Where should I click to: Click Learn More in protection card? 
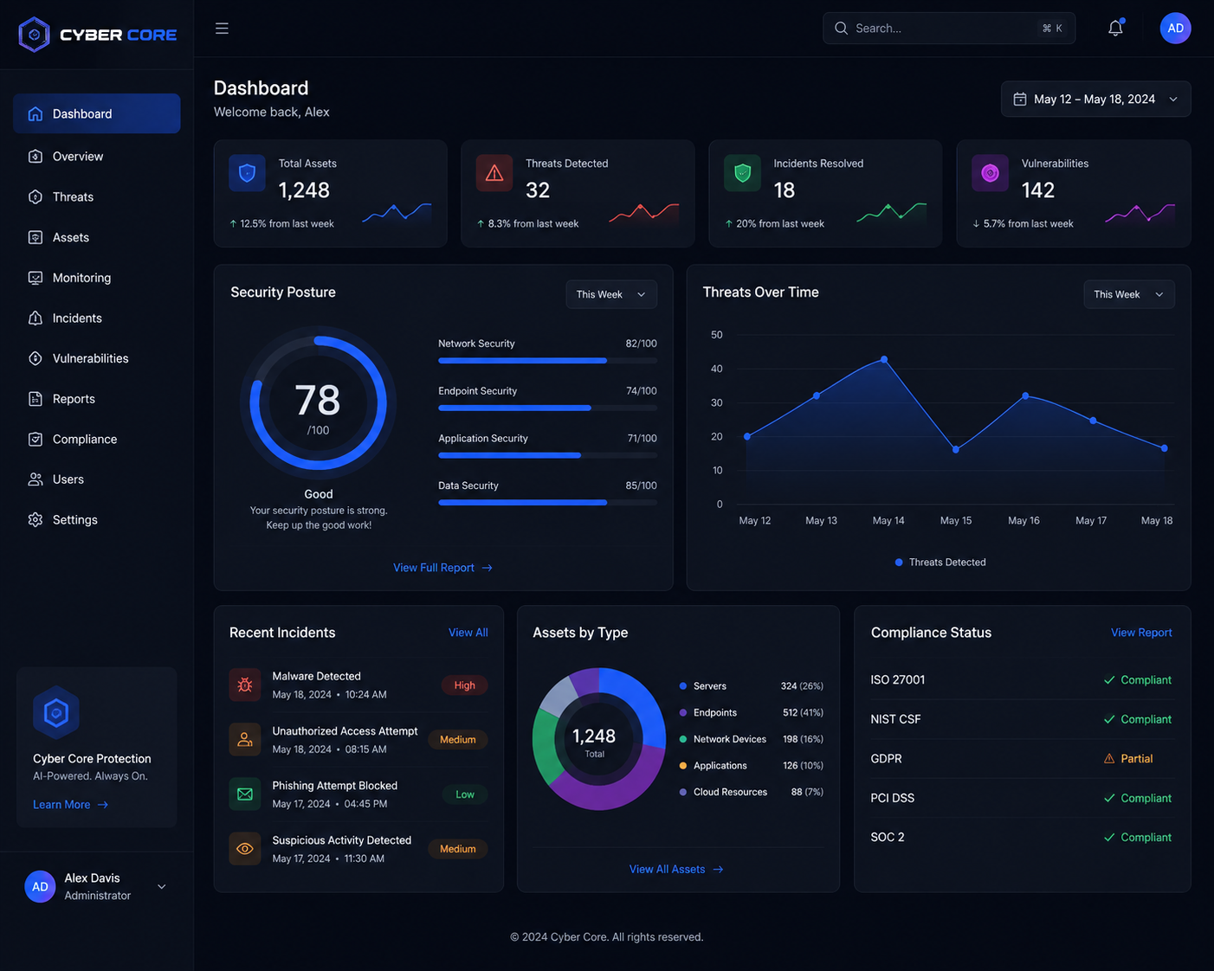tap(71, 805)
